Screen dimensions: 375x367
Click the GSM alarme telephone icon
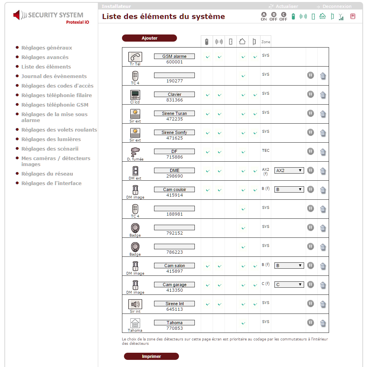coord(135,56)
